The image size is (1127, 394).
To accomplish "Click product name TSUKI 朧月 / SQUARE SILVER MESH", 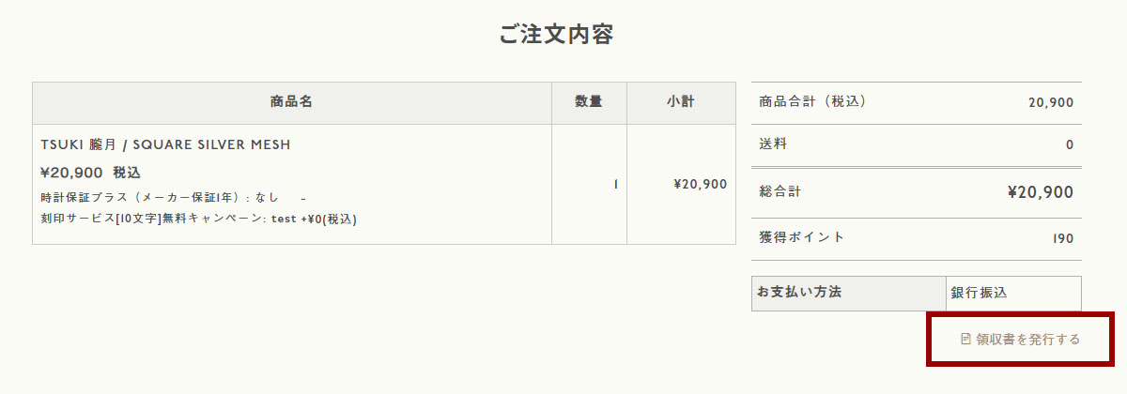I will click(x=166, y=144).
